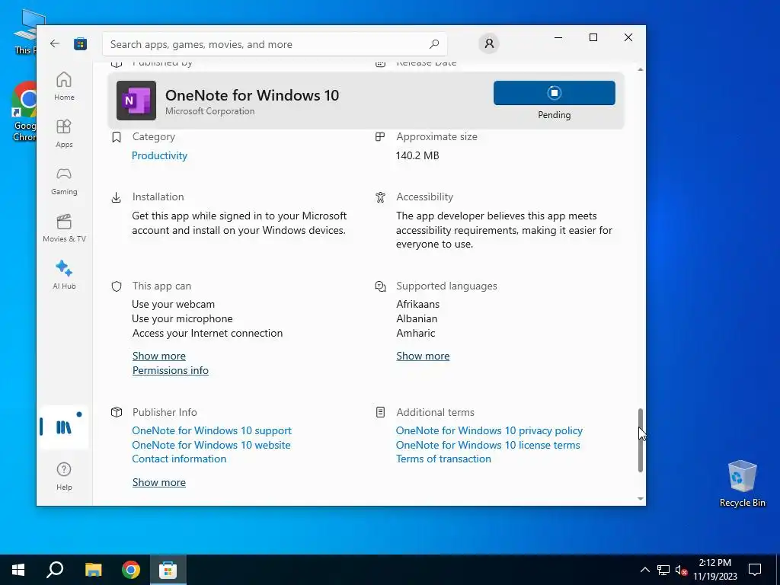Screen dimensions: 780x585
Task: Select the Google Chrome desktop shortcut
Action: [x=24, y=112]
